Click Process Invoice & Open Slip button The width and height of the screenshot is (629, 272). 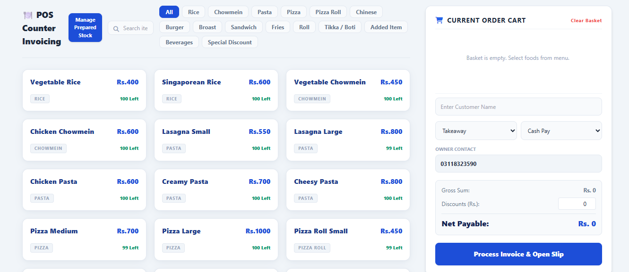pyautogui.click(x=518, y=254)
